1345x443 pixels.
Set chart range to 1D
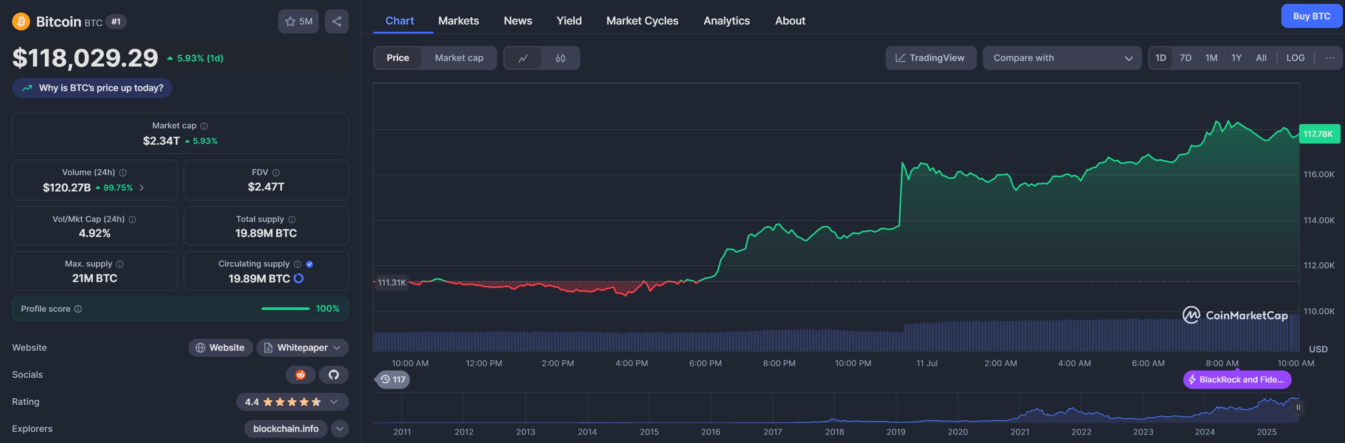(x=1160, y=58)
